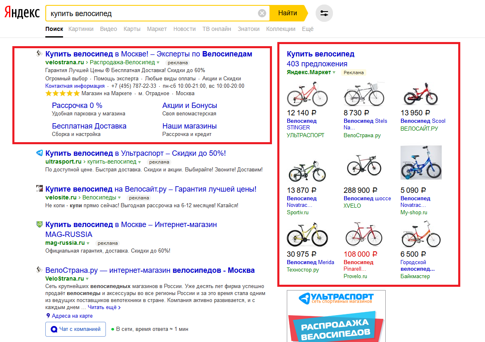This screenshot has width=485, height=342.
Task: Click the STINGER bike image priced 12 140 ₽
Action: pyautogui.click(x=307, y=94)
